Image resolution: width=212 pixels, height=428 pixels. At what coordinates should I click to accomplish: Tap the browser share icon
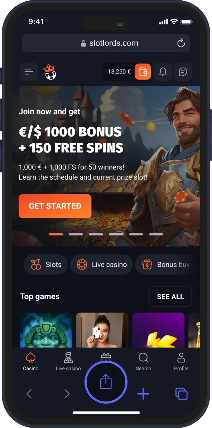[106, 382]
